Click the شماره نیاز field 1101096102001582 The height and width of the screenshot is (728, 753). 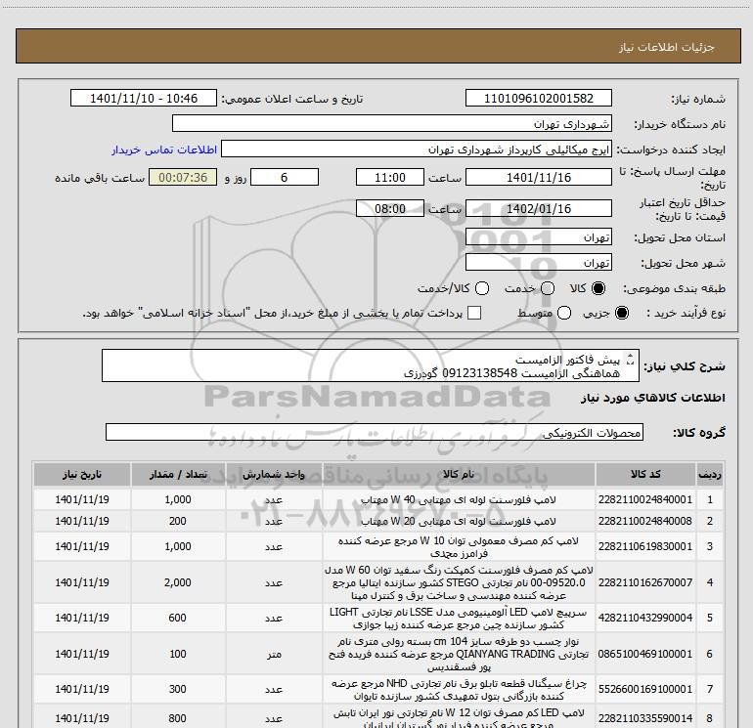click(538, 98)
